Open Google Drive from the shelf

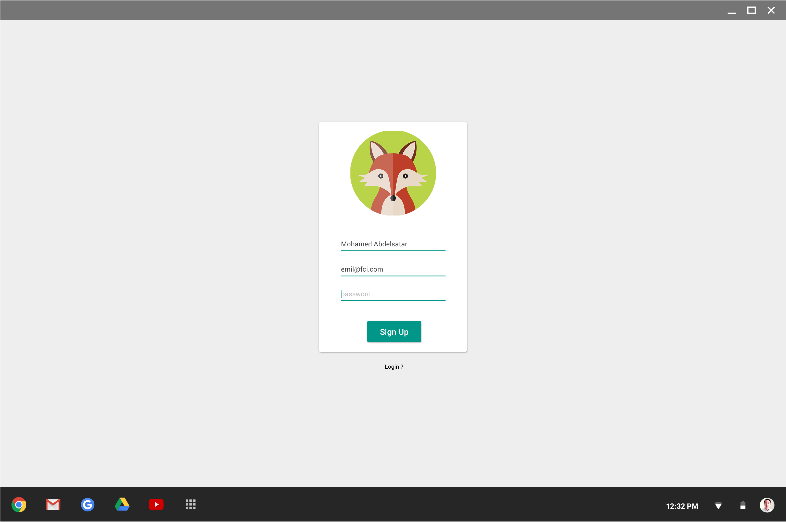122,505
